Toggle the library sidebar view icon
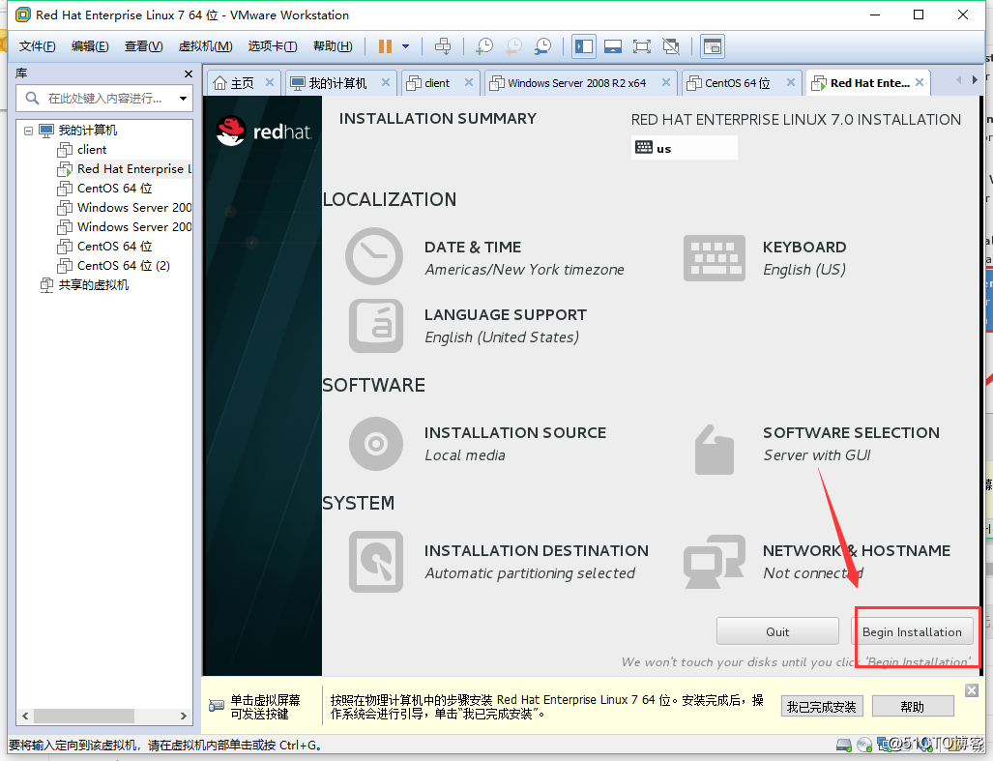The image size is (993, 761). (583, 46)
